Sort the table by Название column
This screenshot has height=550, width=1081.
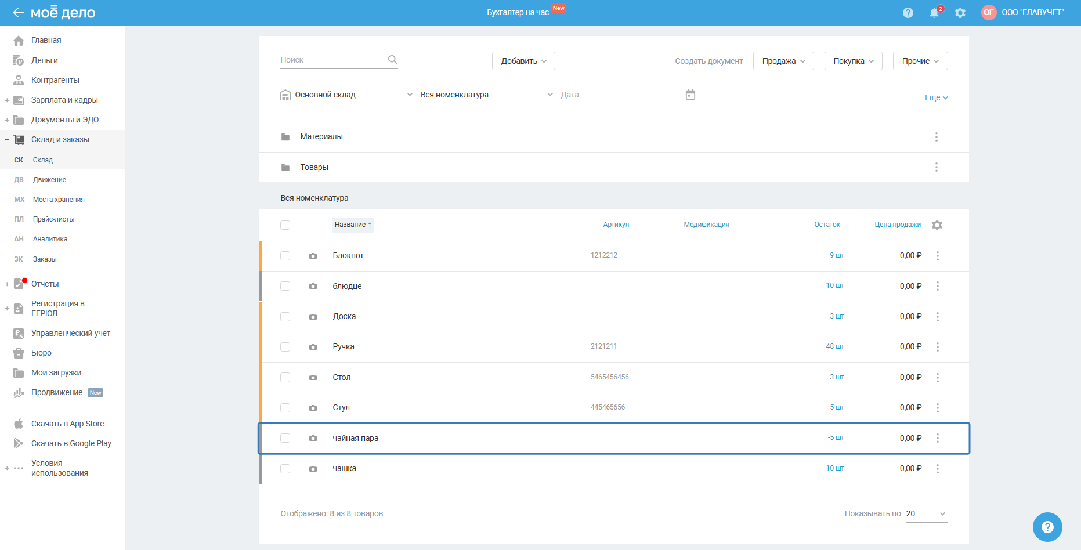pyautogui.click(x=353, y=225)
